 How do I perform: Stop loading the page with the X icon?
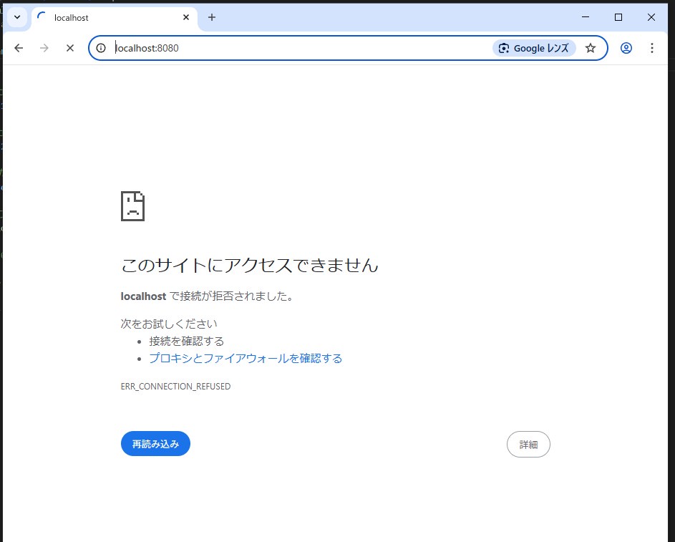coord(69,47)
